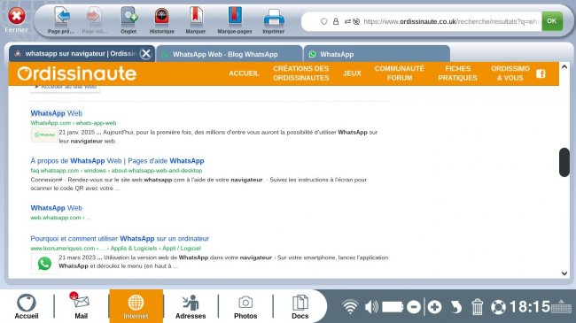Click the OK button beside URL

552,21
